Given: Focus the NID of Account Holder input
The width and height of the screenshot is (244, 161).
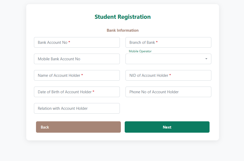Looking at the screenshot, I should click(168, 75).
